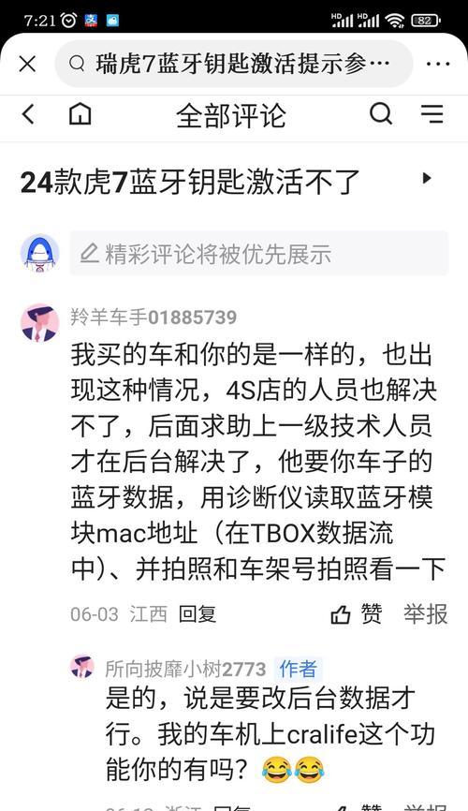Open avatar of 所向披靡小树2773
The image size is (468, 811).
[x=82, y=666]
